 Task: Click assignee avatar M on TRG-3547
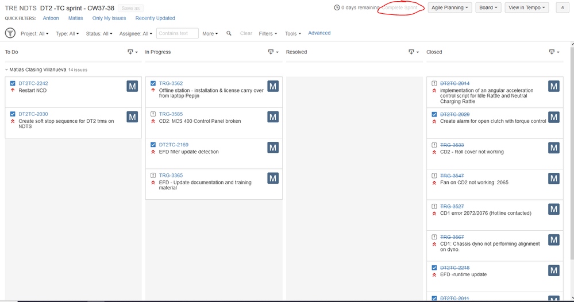click(x=554, y=179)
